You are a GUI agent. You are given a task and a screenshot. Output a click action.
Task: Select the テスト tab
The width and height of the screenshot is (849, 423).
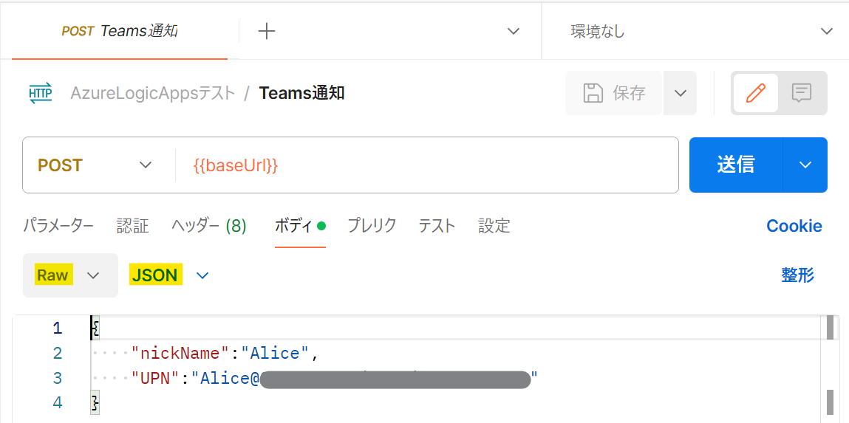coord(437,226)
